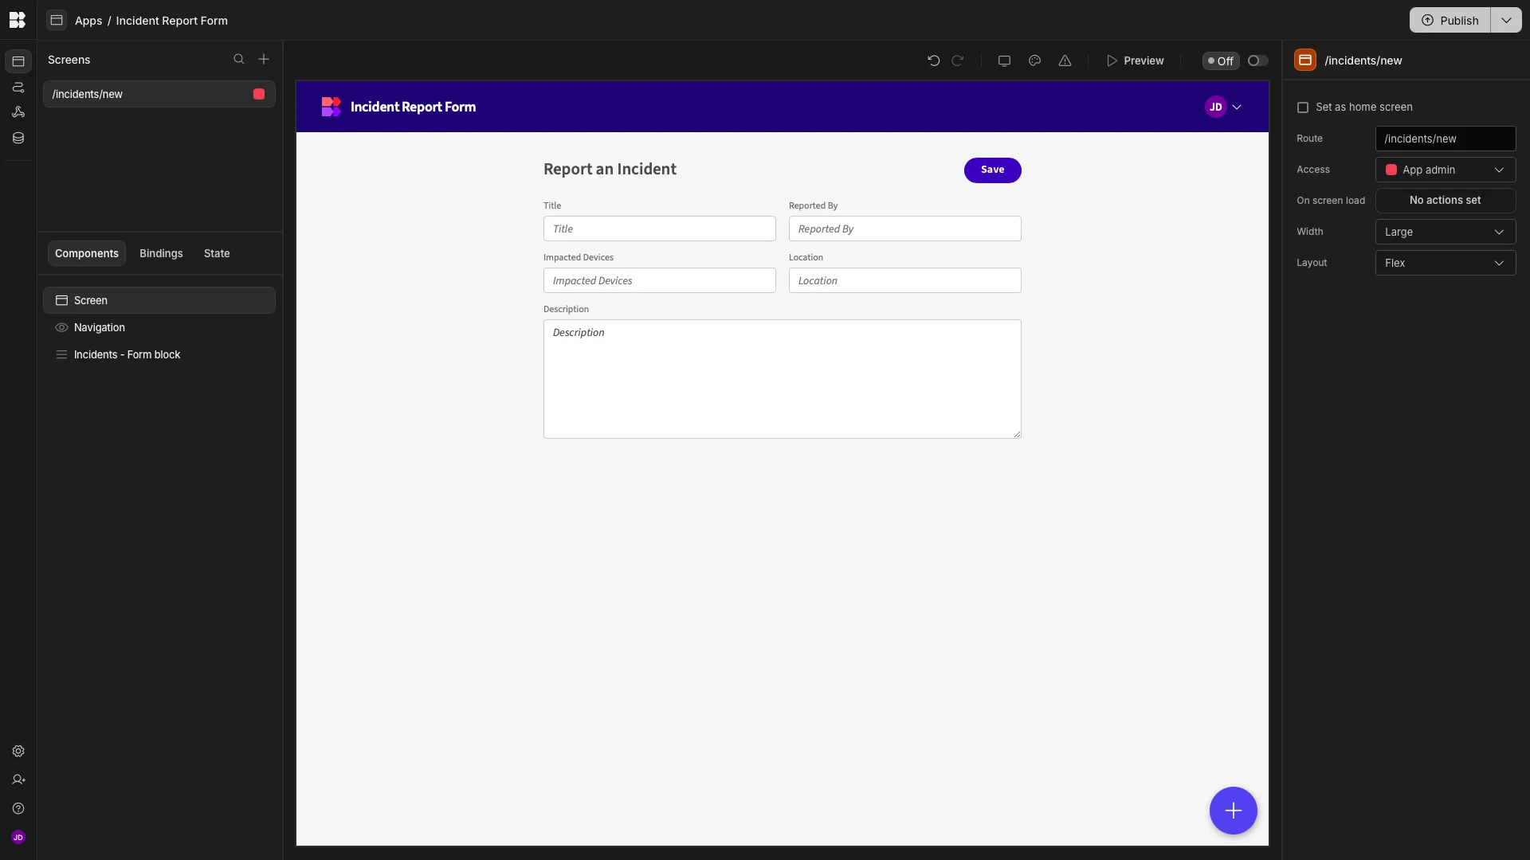Image resolution: width=1530 pixels, height=860 pixels.
Task: Click into the Route input field
Action: tap(1445, 139)
